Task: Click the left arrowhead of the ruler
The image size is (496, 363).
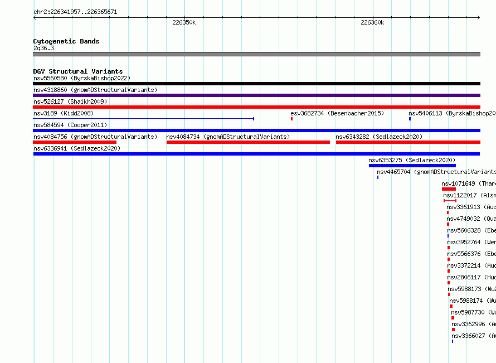Action: tap(35, 17)
